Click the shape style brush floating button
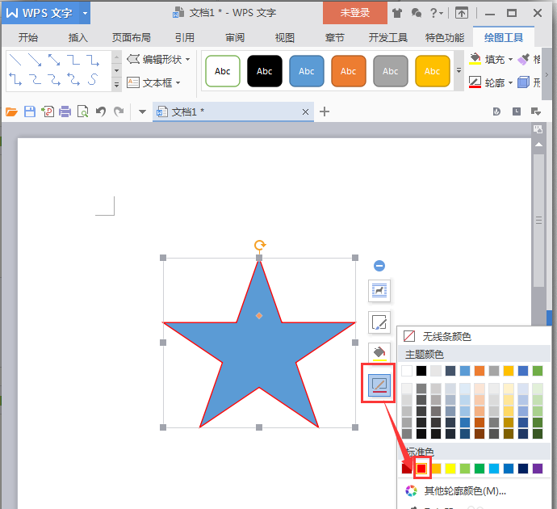The width and height of the screenshot is (557, 509). click(x=379, y=322)
